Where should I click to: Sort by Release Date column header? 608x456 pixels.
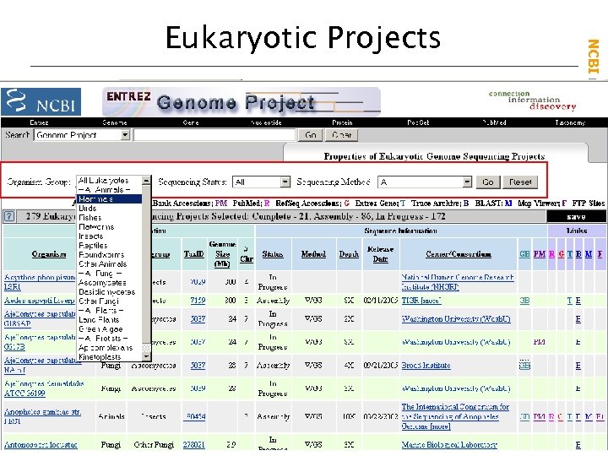pyautogui.click(x=380, y=254)
